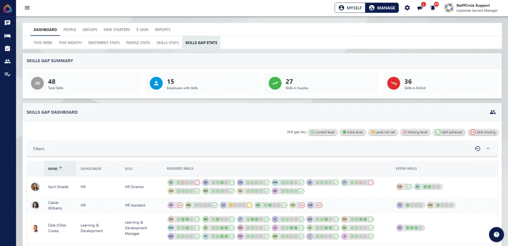Toggle the Extra level key chip
The height and width of the screenshot is (246, 508).
point(352,132)
